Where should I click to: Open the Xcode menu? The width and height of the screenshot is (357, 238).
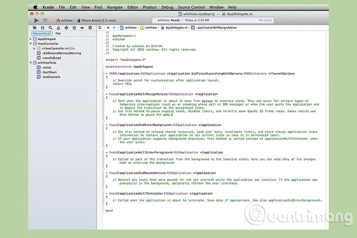tap(48, 7)
